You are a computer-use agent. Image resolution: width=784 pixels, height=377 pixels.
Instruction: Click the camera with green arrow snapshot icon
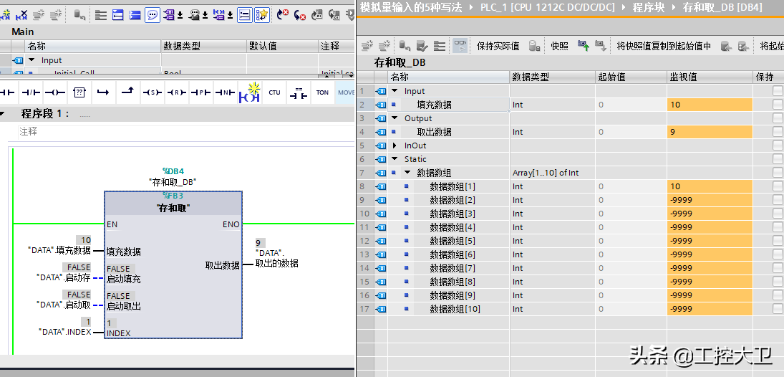[584, 46]
